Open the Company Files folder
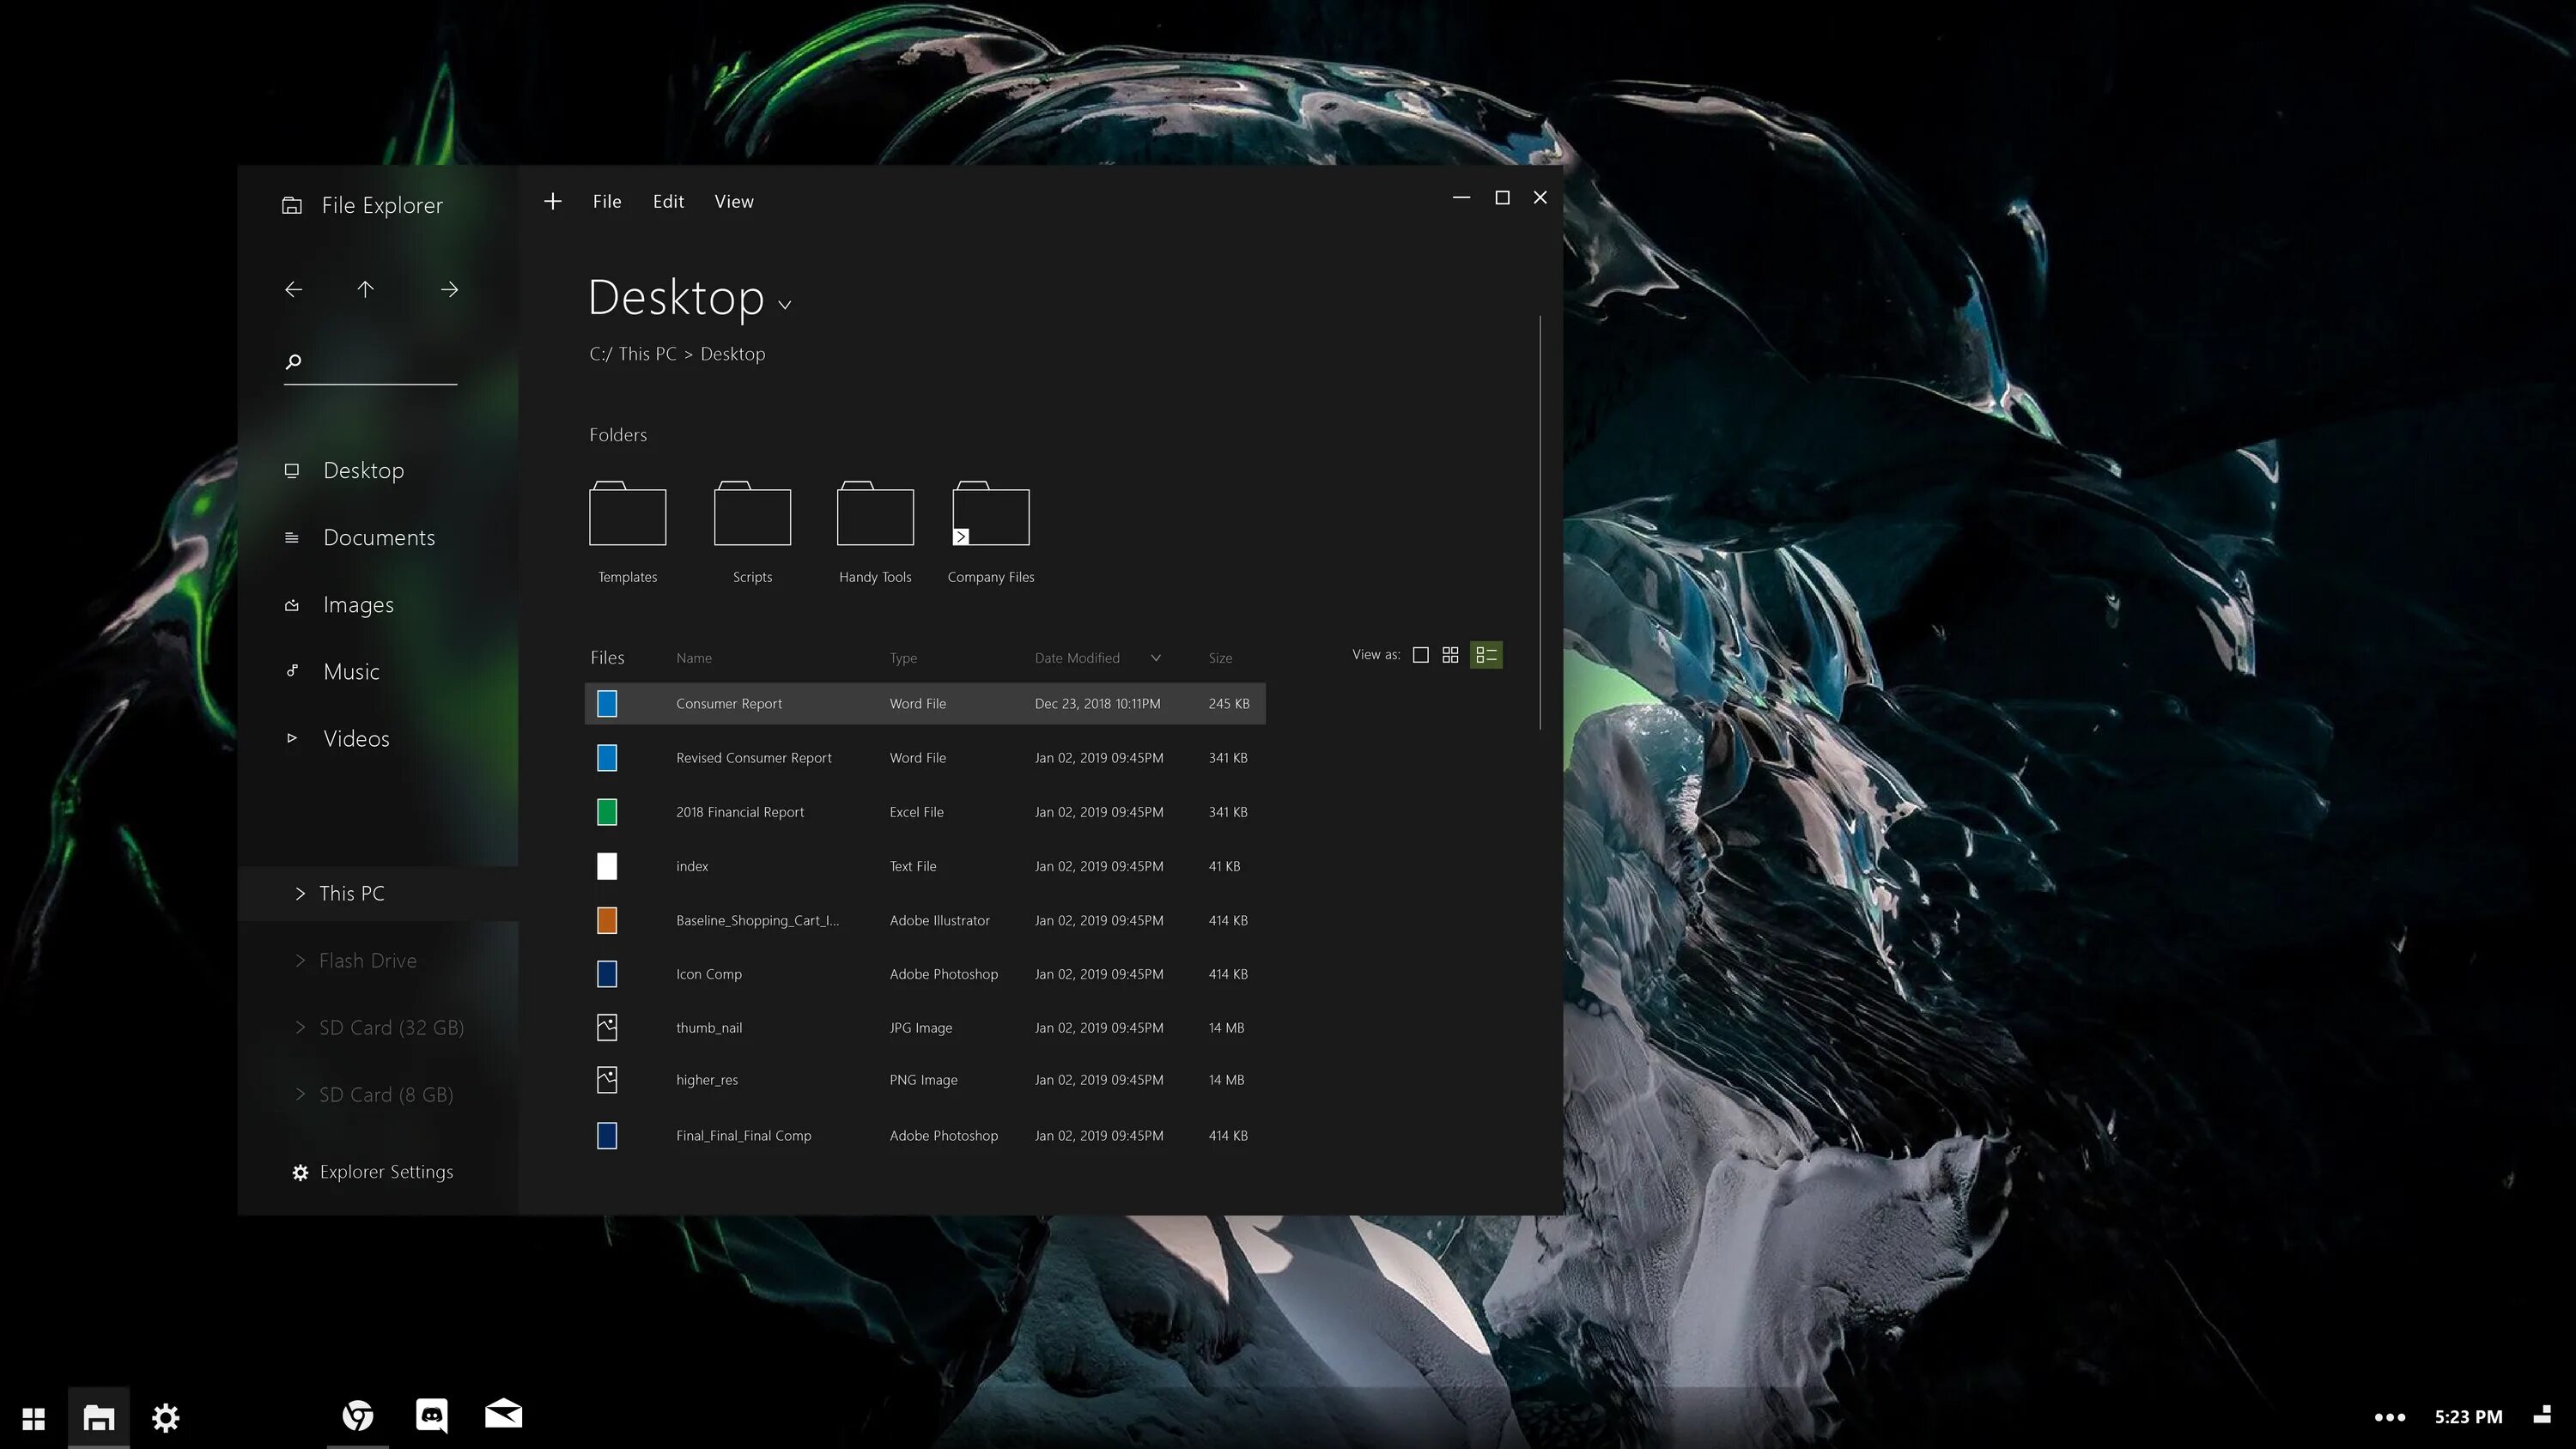 coord(990,515)
